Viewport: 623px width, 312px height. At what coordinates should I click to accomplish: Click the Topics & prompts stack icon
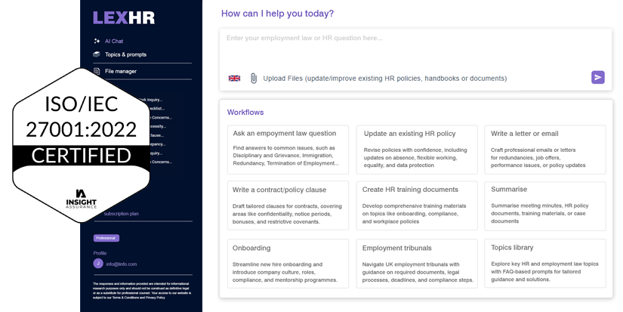point(97,54)
